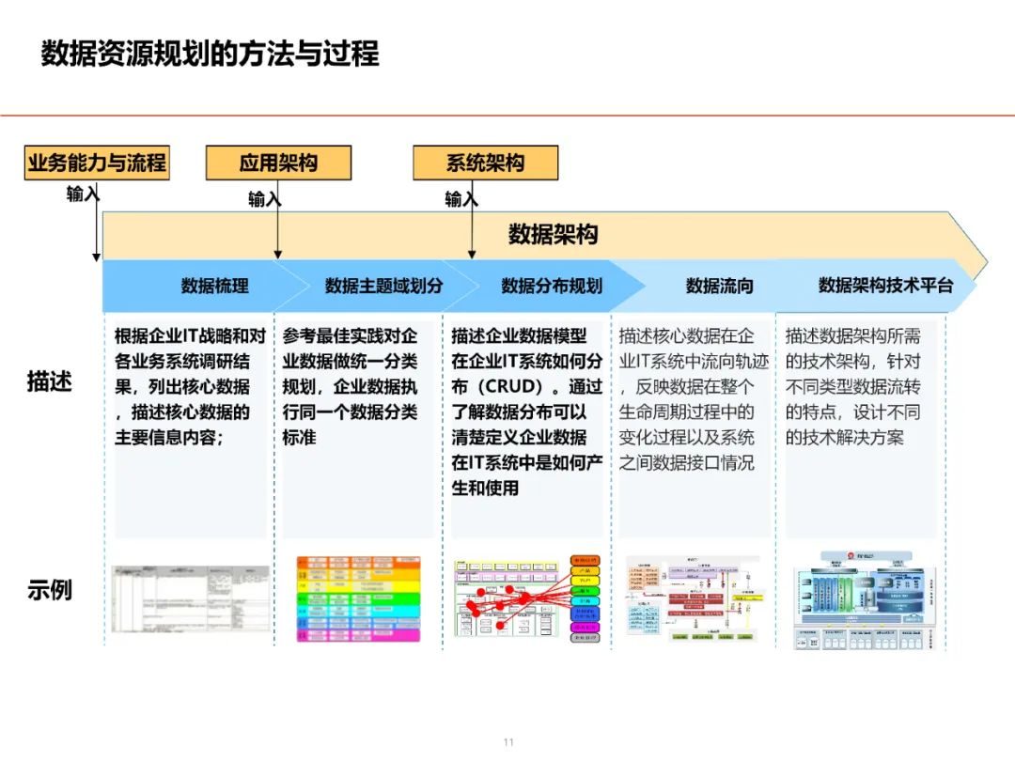1015x761 pixels.
Task: Click the 业务能力与流程 input box
Action: coord(97,163)
